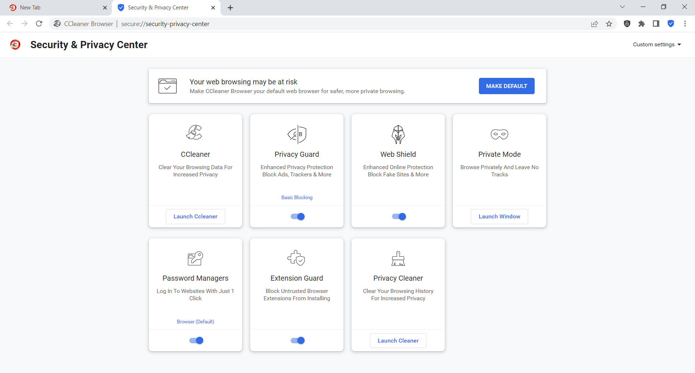Click the CCleaner Browser site info icon
The image size is (695, 373).
tap(57, 24)
